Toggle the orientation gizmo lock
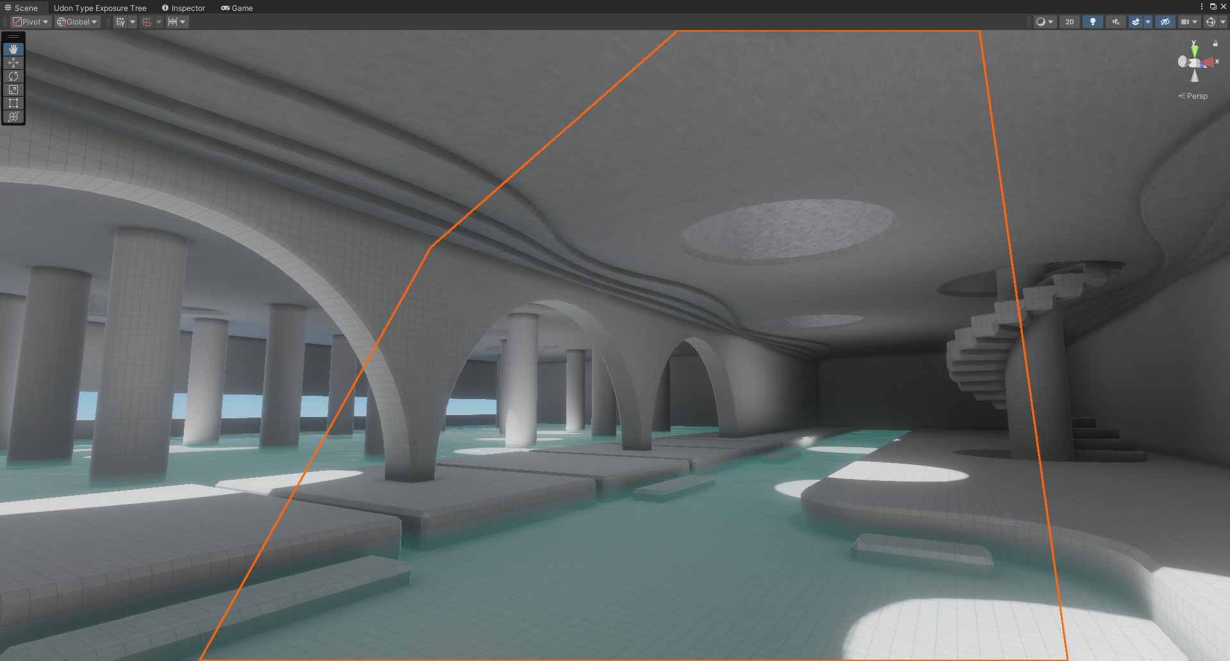 click(1215, 44)
